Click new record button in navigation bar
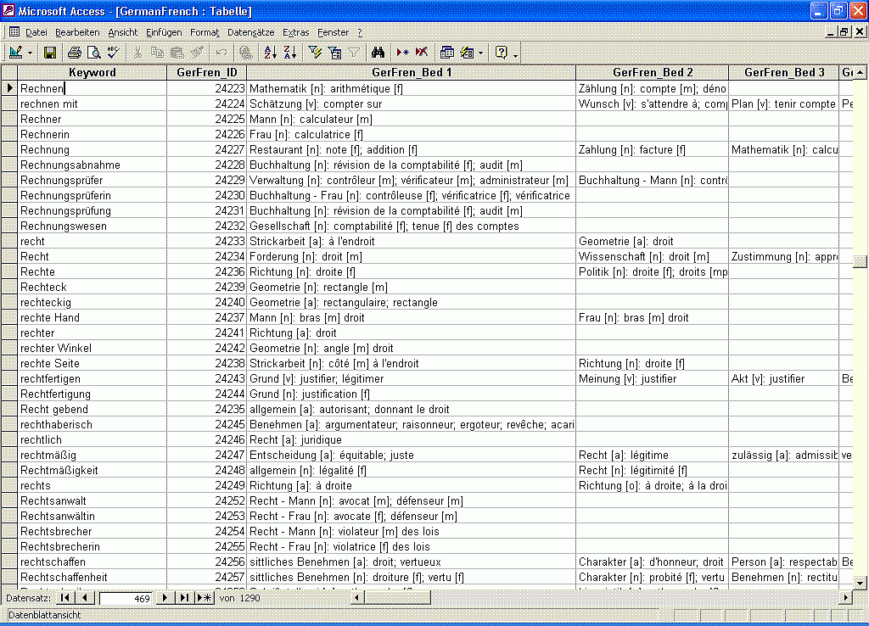The width and height of the screenshot is (869, 626). click(x=205, y=598)
